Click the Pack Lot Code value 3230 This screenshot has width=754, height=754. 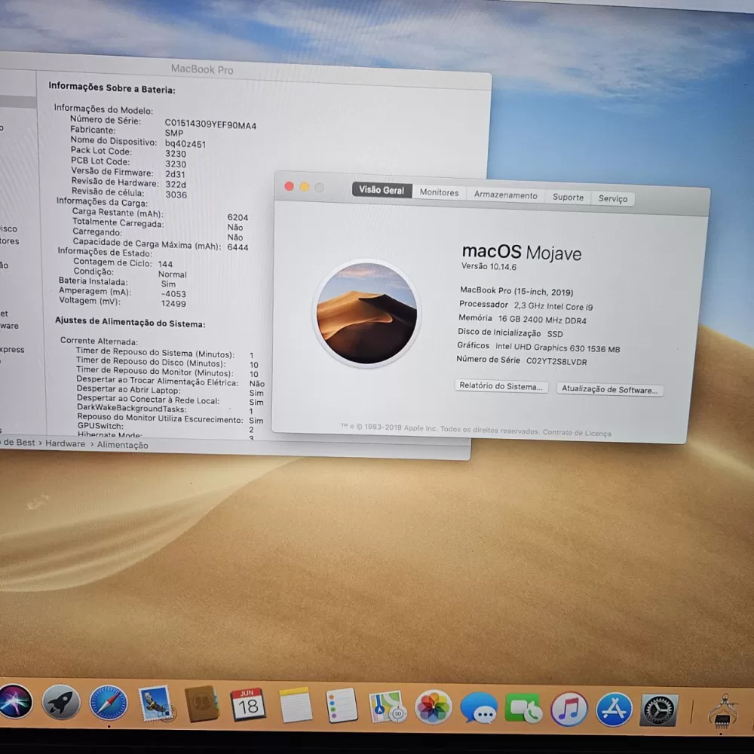point(176,154)
